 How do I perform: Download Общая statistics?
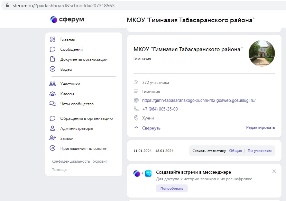point(236,151)
